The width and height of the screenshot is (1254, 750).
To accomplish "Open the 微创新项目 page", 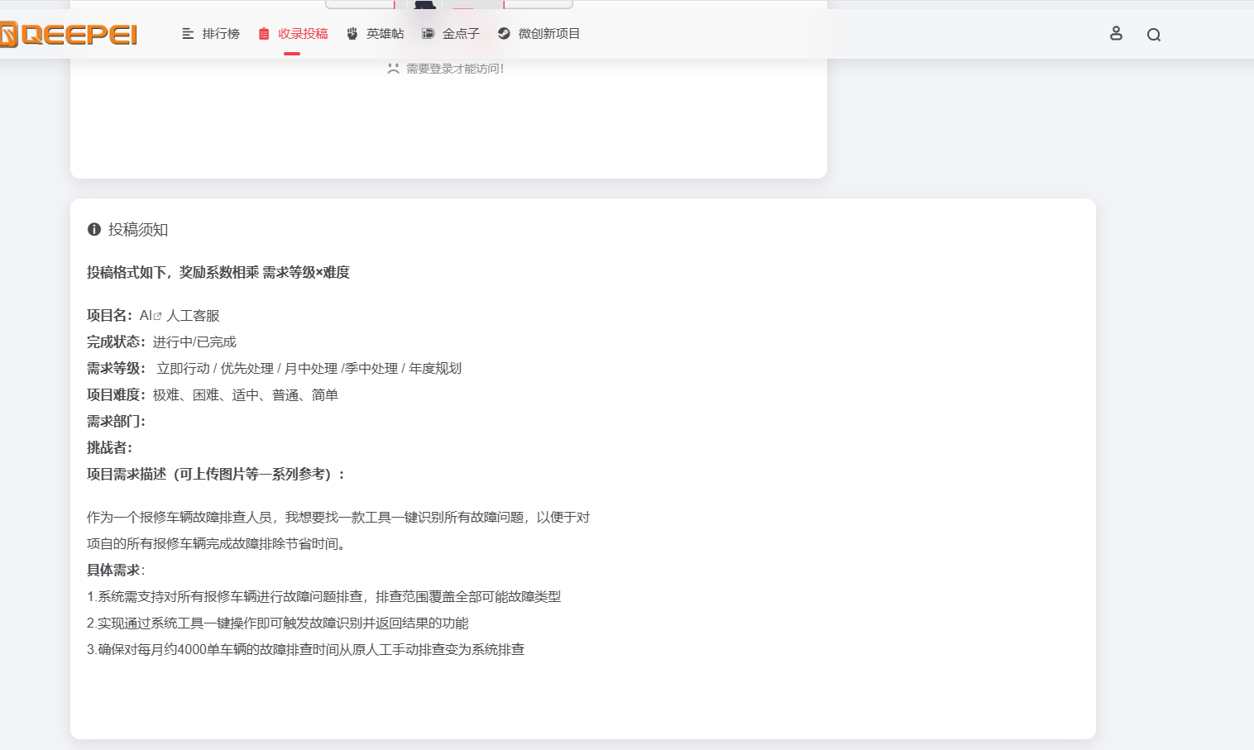I will click(x=548, y=33).
